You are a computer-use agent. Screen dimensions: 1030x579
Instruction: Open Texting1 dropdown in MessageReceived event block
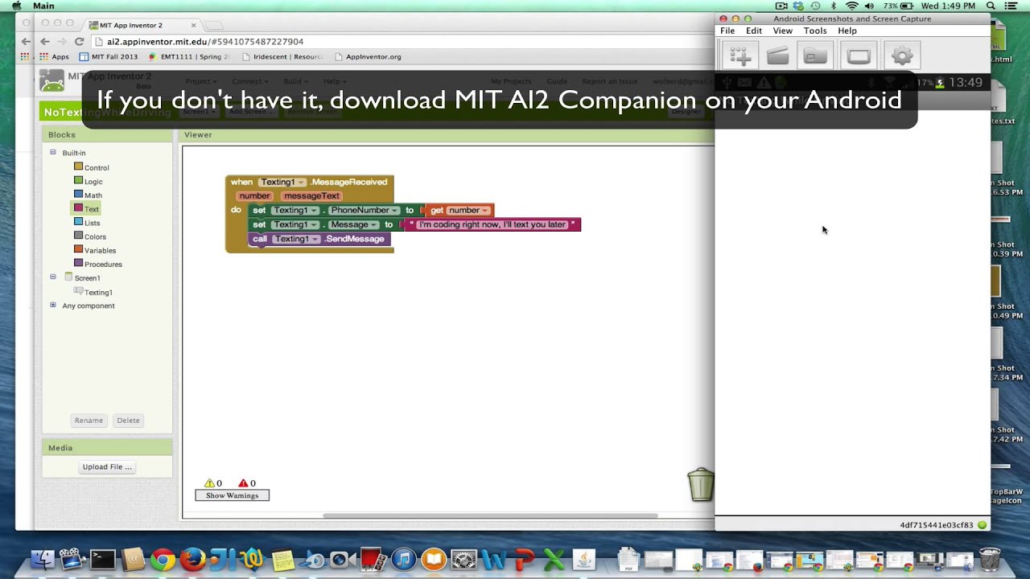click(282, 182)
